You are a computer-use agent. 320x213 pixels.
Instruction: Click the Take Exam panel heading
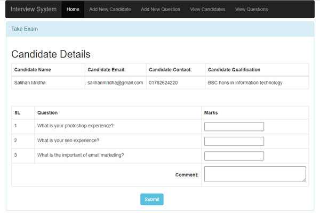coord(25,29)
